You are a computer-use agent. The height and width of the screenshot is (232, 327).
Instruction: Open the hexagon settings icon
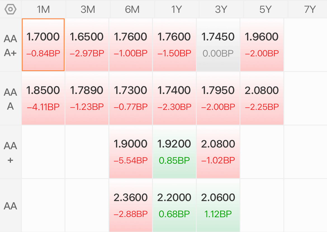coord(10,9)
